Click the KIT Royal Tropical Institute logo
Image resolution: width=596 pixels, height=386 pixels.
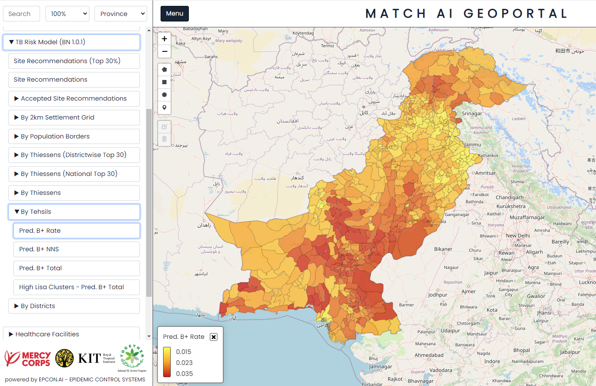click(x=97, y=358)
